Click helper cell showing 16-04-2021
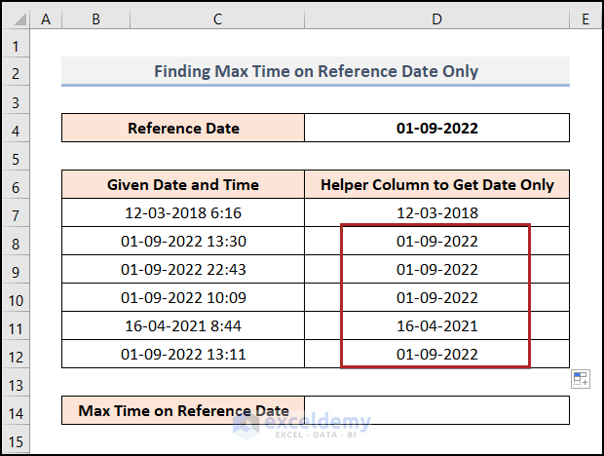 tap(436, 325)
